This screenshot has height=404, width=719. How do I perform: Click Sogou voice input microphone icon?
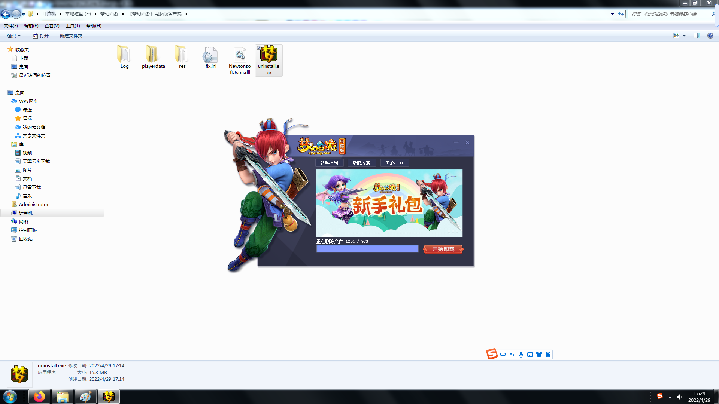coord(521,355)
